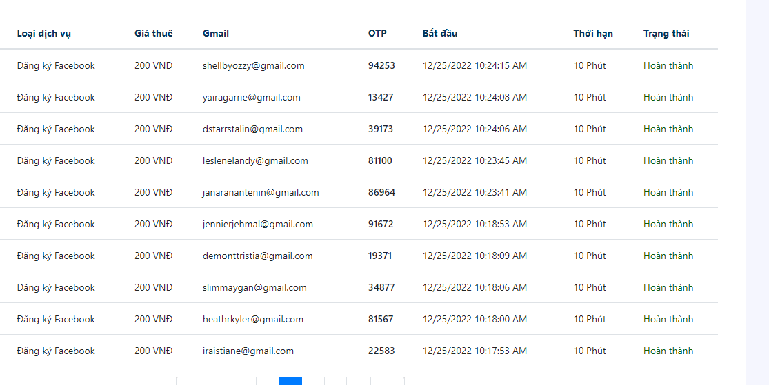Click start time 12/25/2022 10:18:53 AM
Viewport: 769px width, 385px height.
coord(475,225)
